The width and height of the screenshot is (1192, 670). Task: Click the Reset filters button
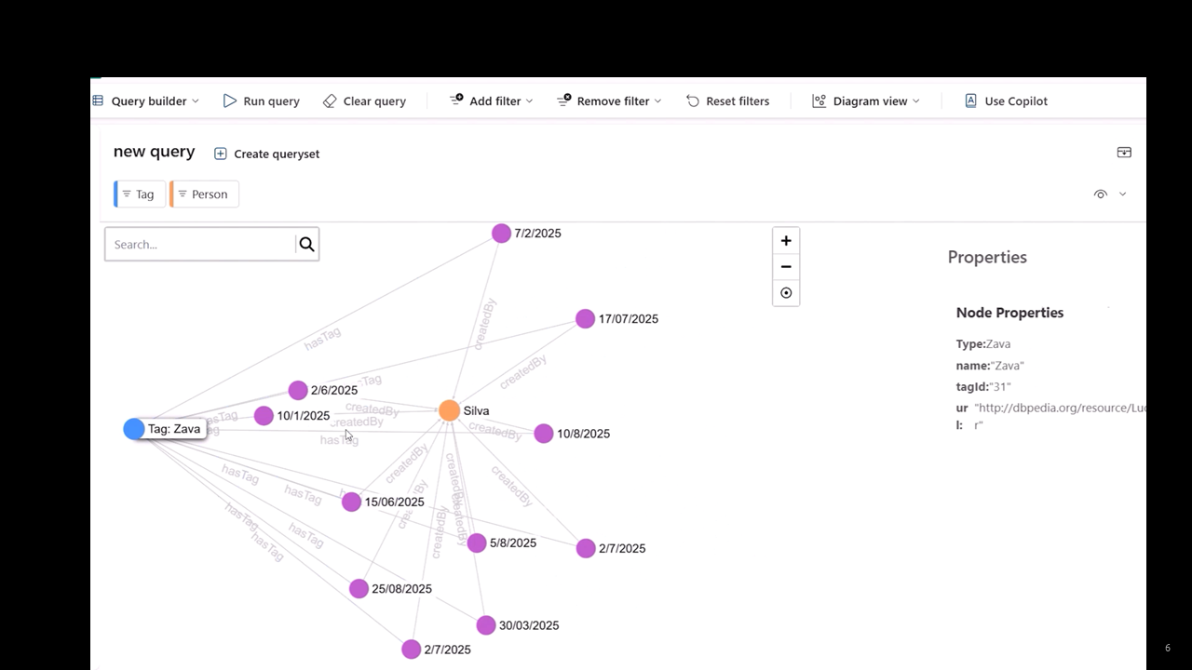point(728,100)
